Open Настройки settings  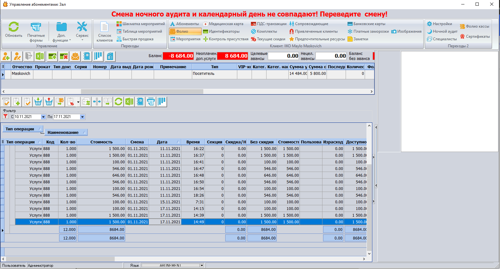(439, 24)
